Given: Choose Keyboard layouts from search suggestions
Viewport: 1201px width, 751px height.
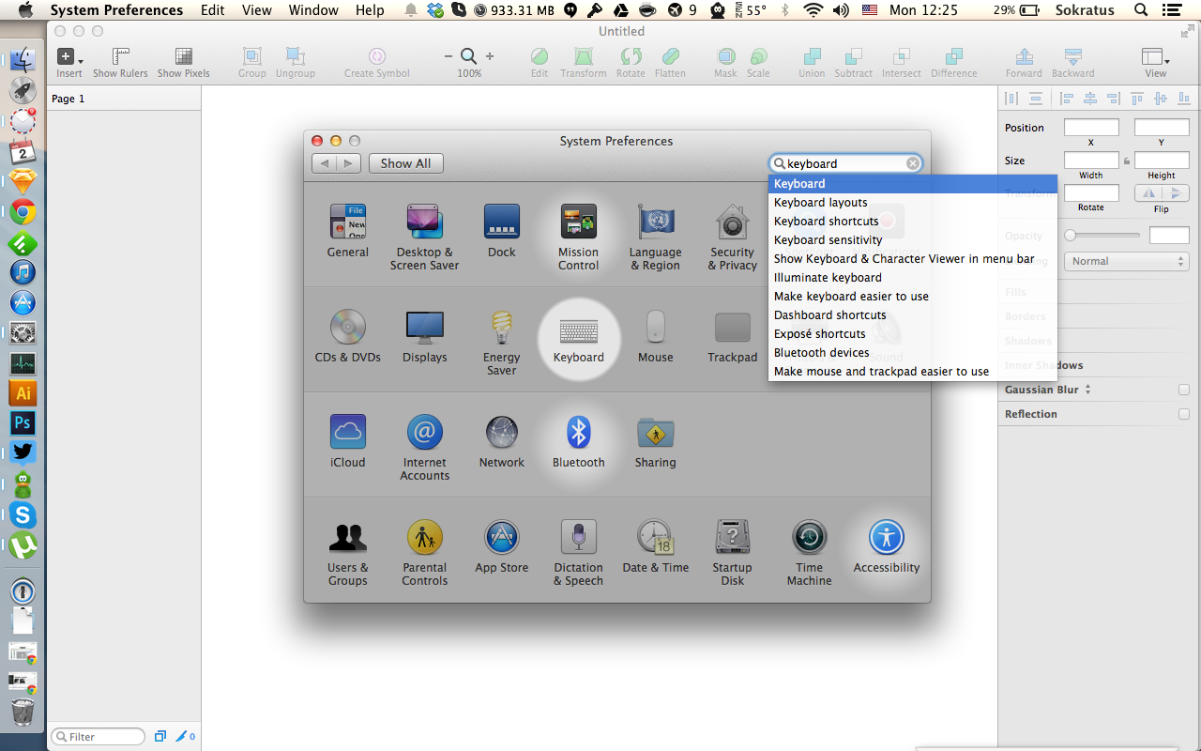Looking at the screenshot, I should 821,202.
